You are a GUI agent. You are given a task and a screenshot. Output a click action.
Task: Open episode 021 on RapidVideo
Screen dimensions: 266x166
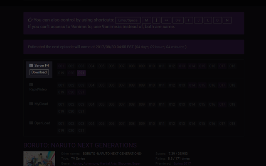pos(81,92)
